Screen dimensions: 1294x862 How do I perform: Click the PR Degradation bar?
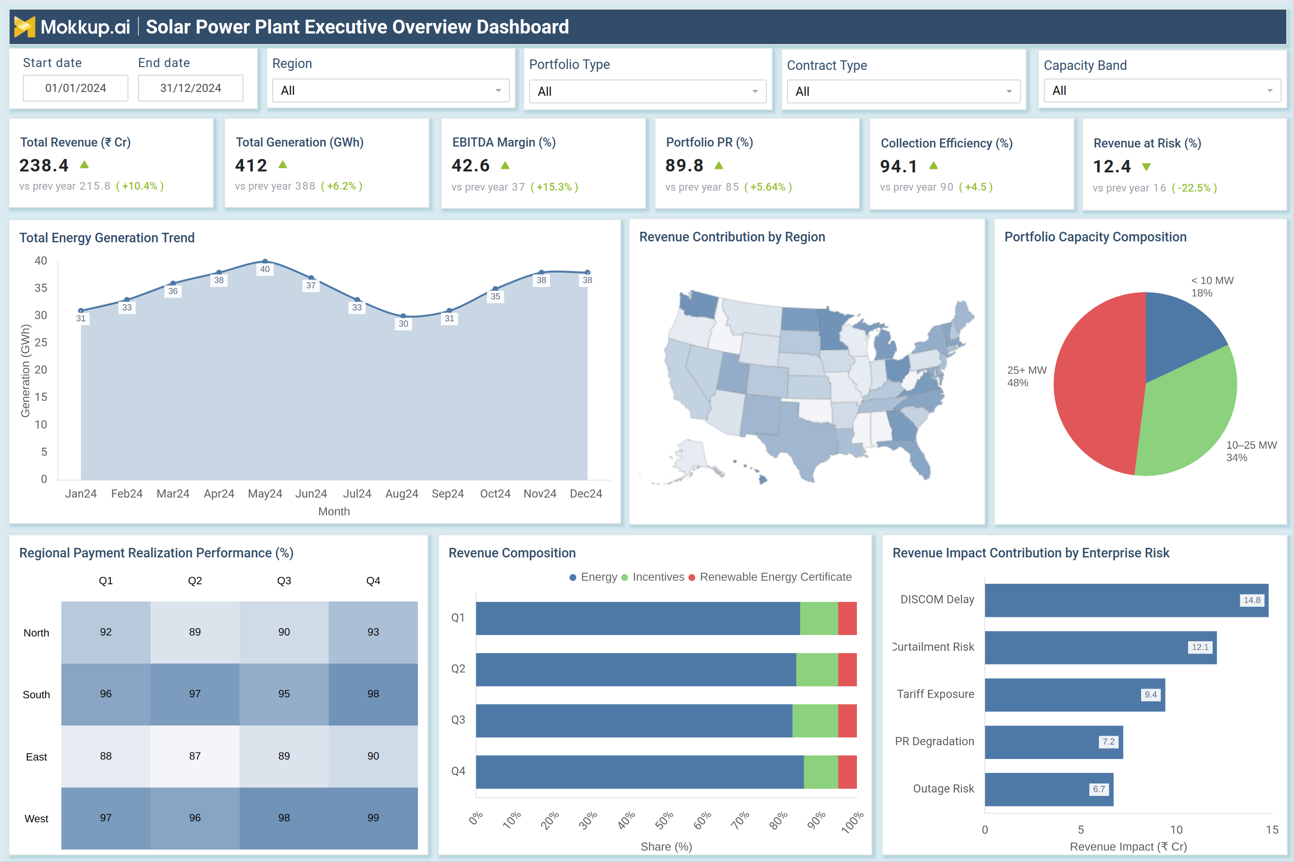point(1053,742)
